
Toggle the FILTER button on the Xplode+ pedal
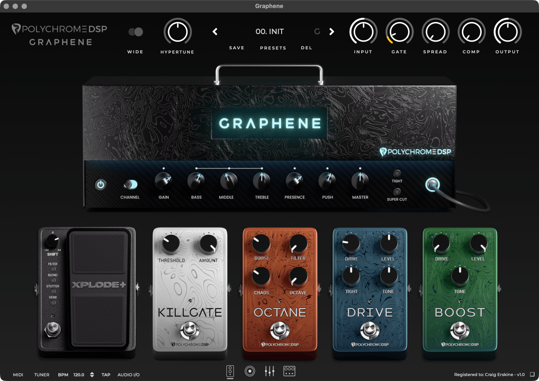(52, 269)
